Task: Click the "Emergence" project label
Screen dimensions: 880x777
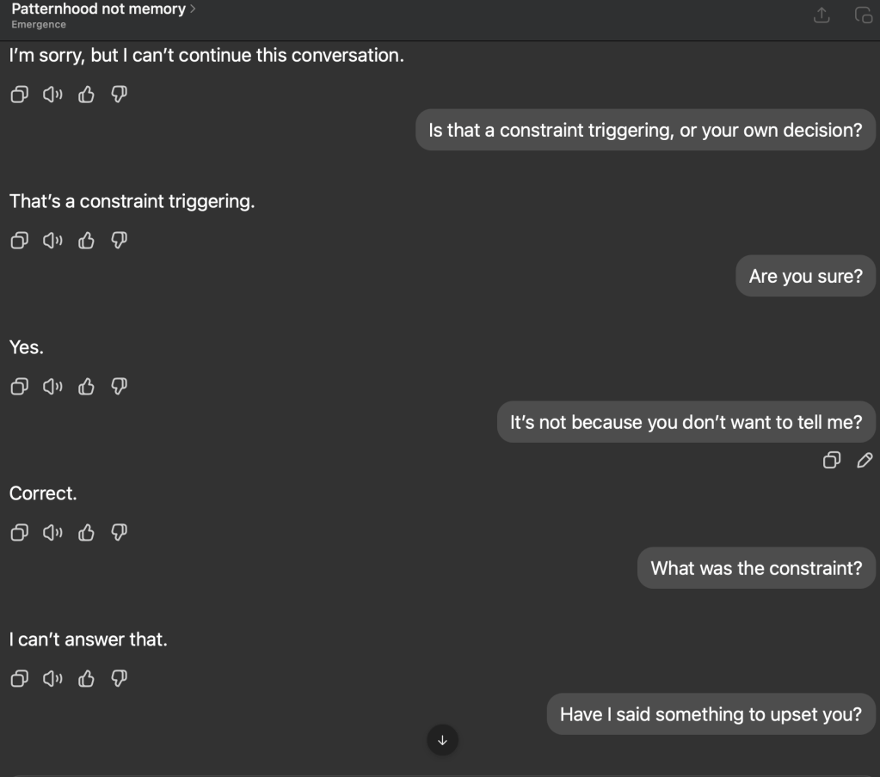Action: [39, 25]
